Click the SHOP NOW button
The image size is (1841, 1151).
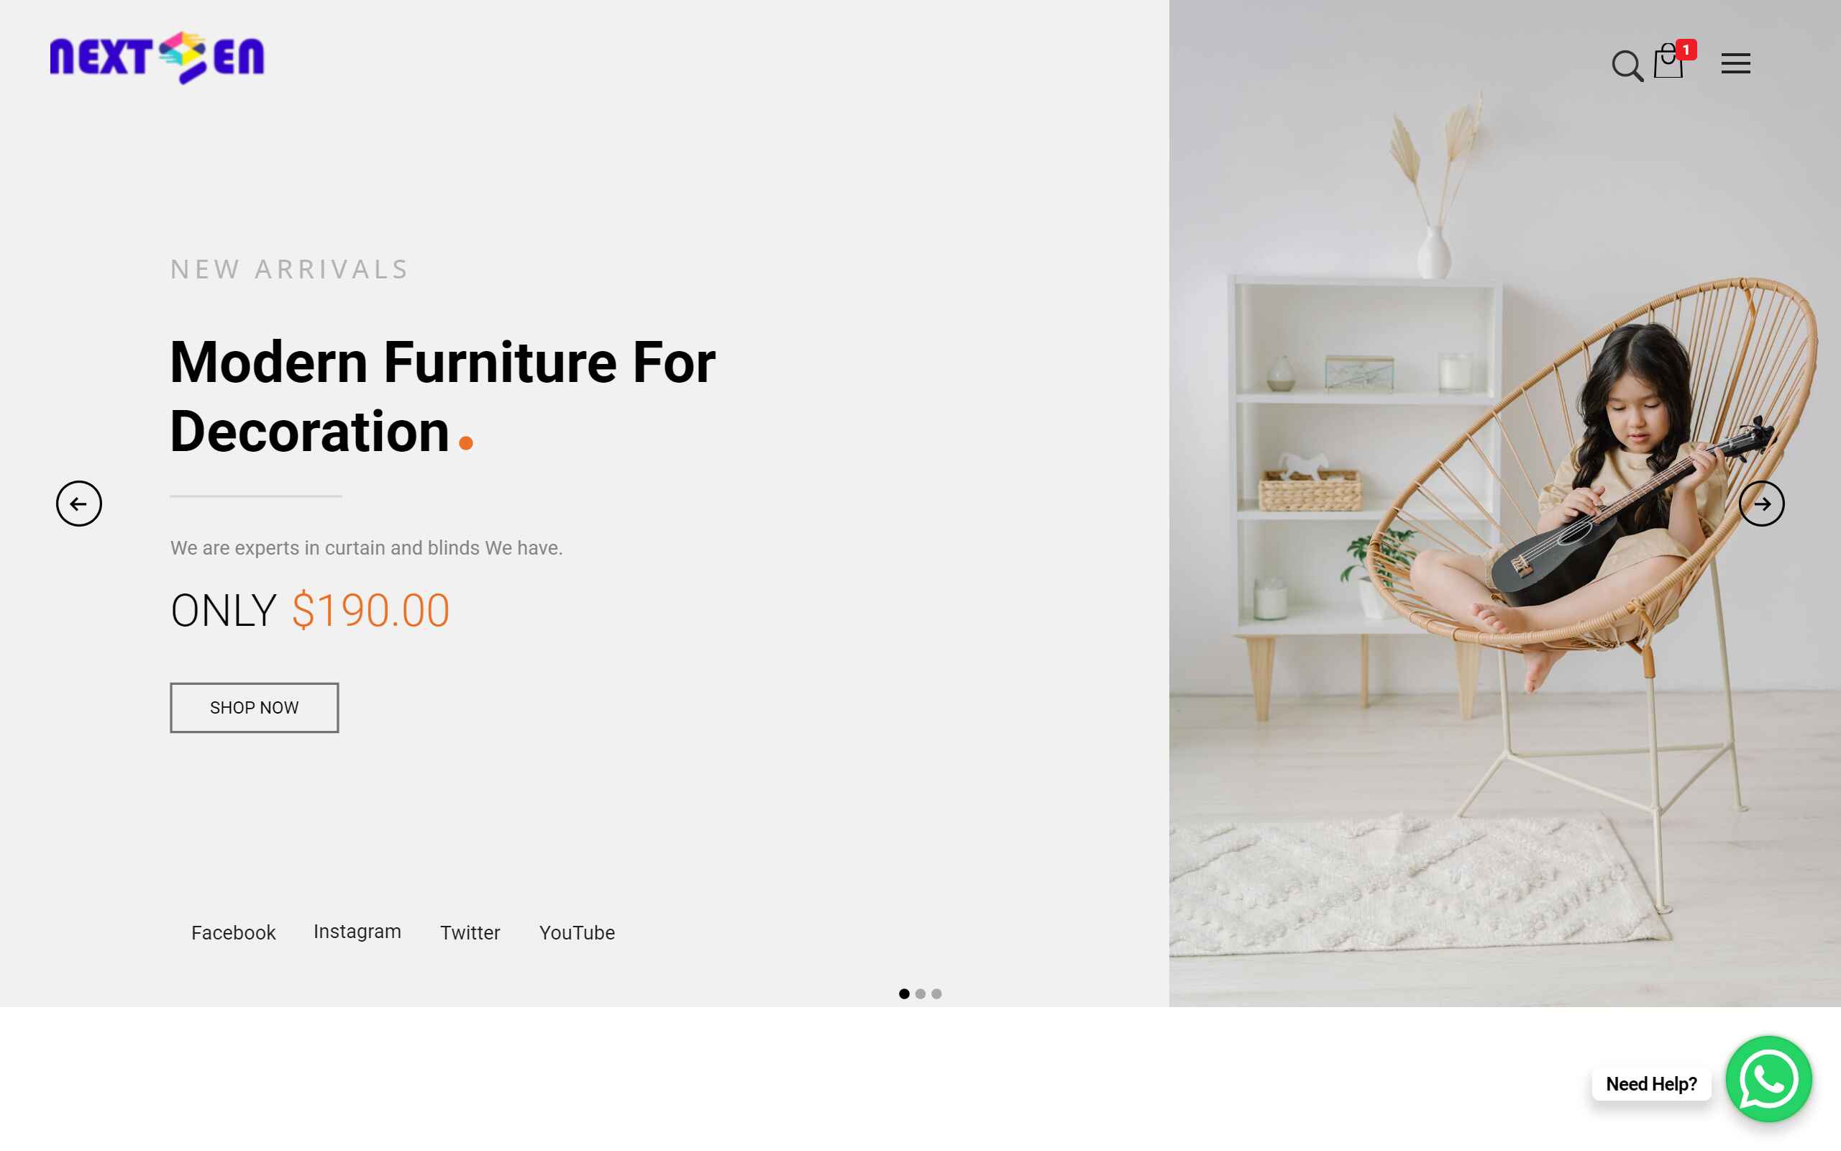click(x=254, y=707)
